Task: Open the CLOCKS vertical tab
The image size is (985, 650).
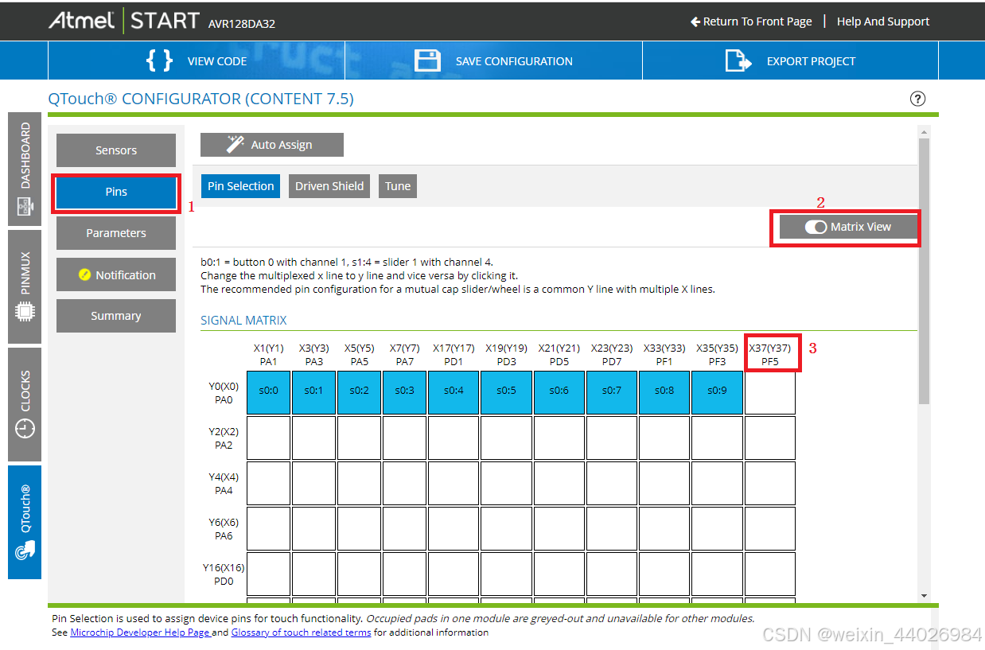Action: [x=25, y=404]
